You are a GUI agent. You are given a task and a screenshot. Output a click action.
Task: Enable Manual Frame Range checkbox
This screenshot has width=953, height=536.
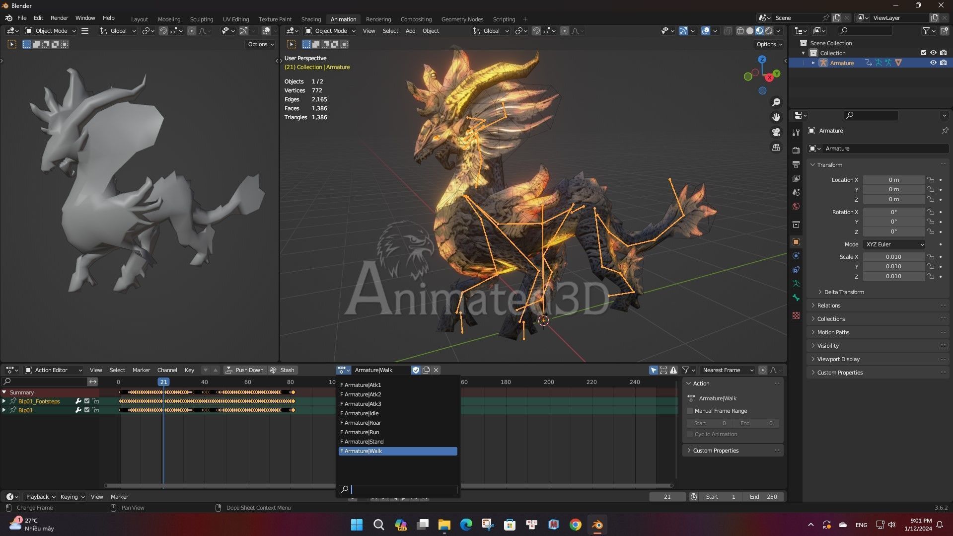pyautogui.click(x=690, y=411)
